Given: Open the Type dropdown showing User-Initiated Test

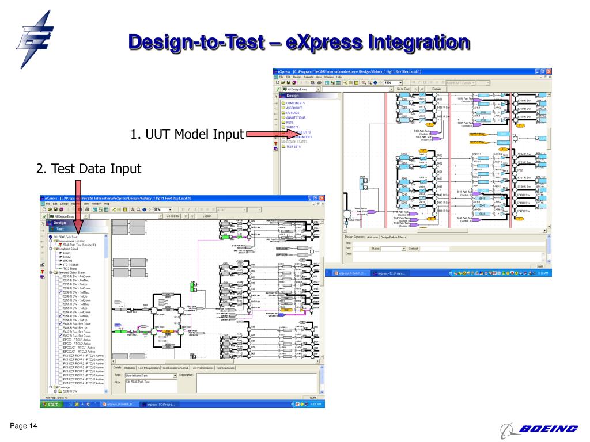Looking at the screenshot, I should click(x=175, y=375).
